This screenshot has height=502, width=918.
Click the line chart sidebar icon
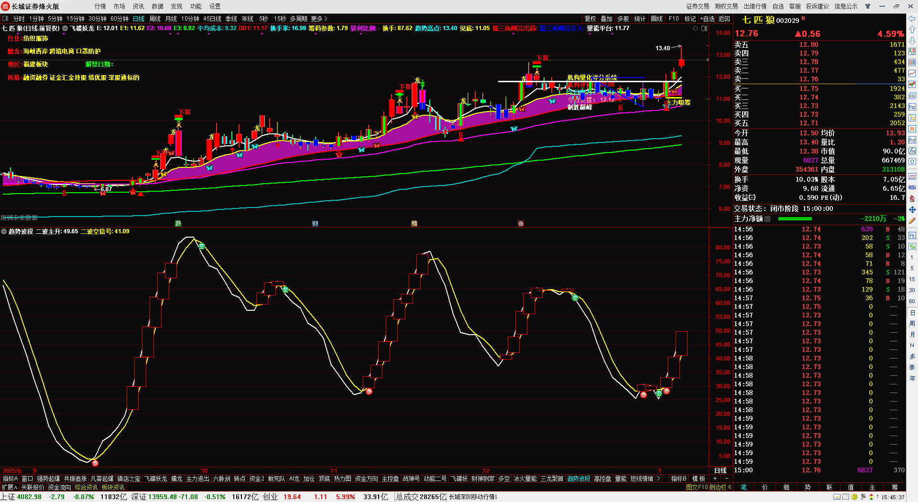912,73
